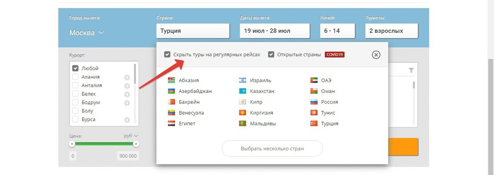494x175 pixels.
Task: Click the red COVID19 badge
Action: click(334, 54)
